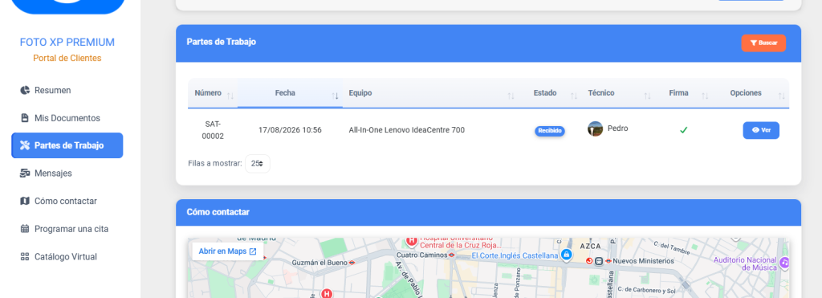Screen dimensions: 822x298
Task: Click the metro icon at Nuevos Ministerios
Action: [608, 261]
